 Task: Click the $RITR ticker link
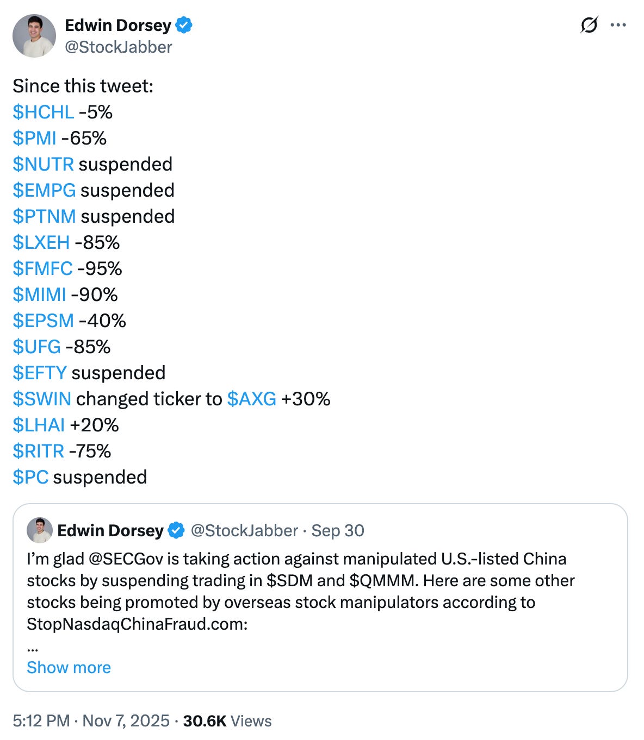pyautogui.click(x=39, y=451)
